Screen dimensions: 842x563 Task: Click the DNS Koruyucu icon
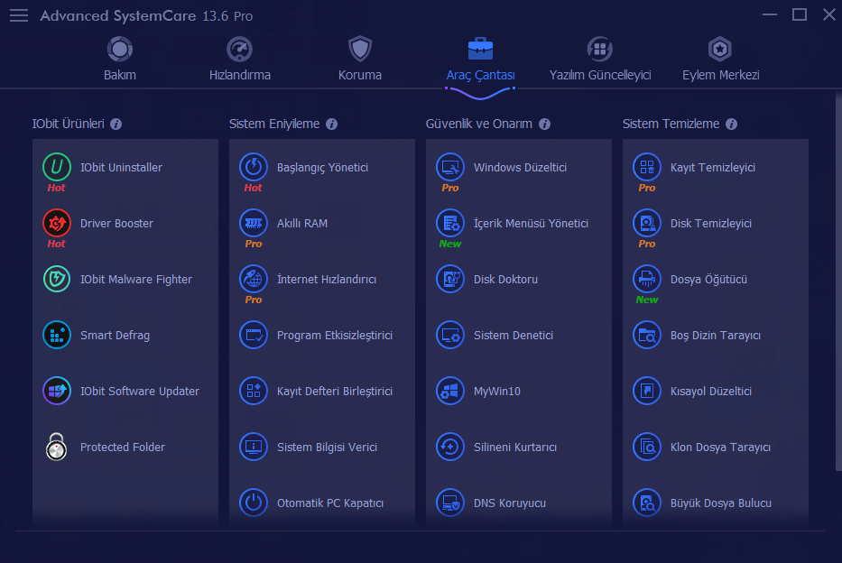pos(450,503)
